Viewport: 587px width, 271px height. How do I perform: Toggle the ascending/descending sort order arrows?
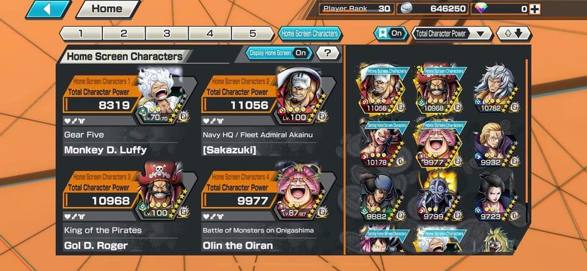tap(513, 34)
